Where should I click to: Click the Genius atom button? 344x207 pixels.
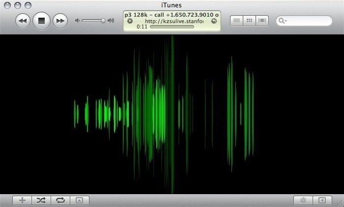tap(303, 200)
